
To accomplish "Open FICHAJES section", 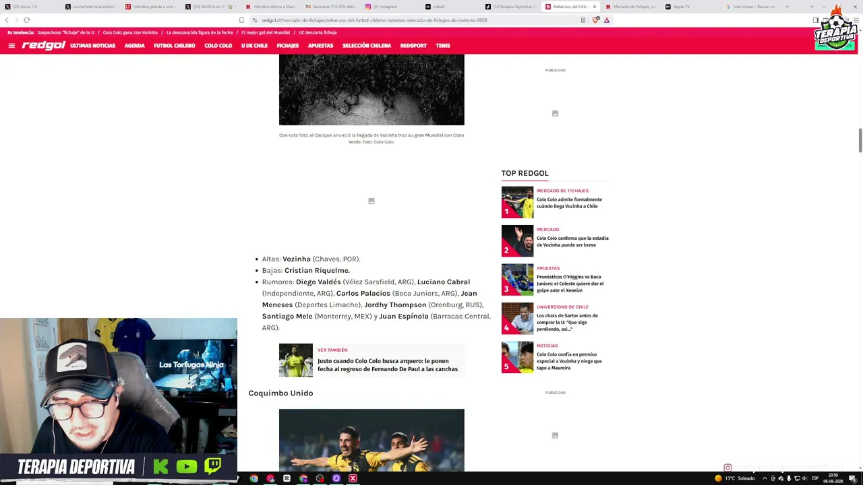I will 287,46.
